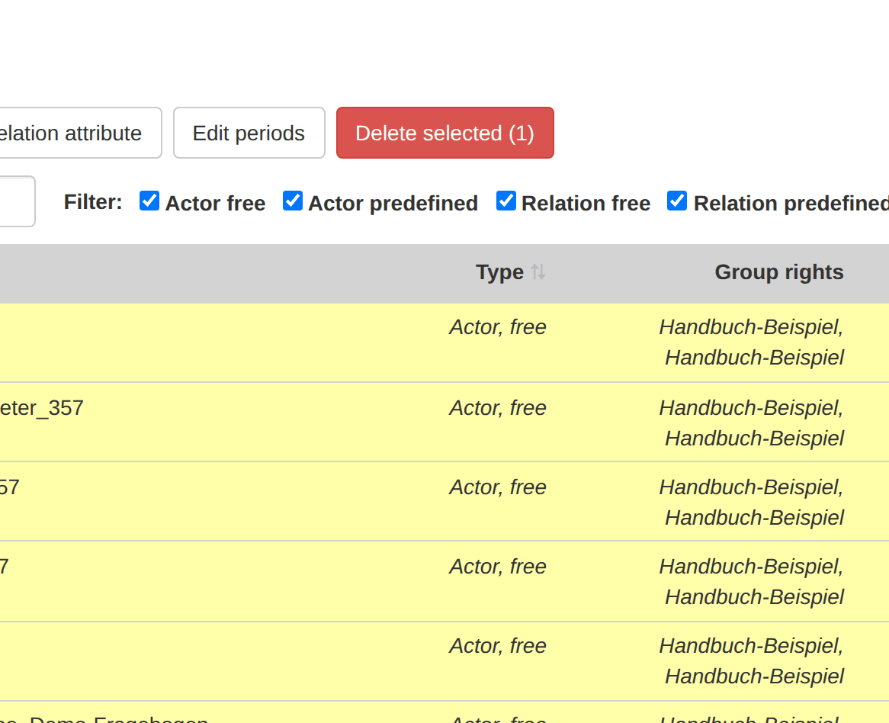Image resolution: width=889 pixels, height=723 pixels.
Task: Sort table by Type column arrows
Action: pyautogui.click(x=538, y=272)
